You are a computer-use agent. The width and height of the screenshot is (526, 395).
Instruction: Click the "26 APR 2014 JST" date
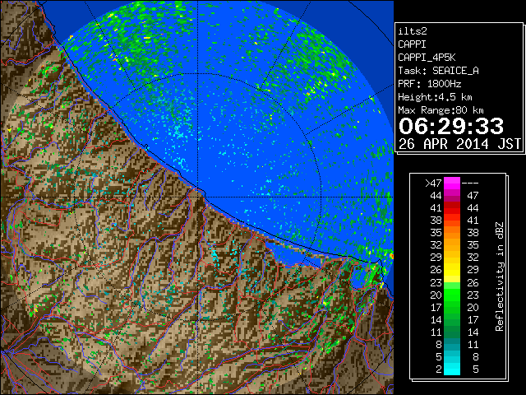[x=459, y=144]
